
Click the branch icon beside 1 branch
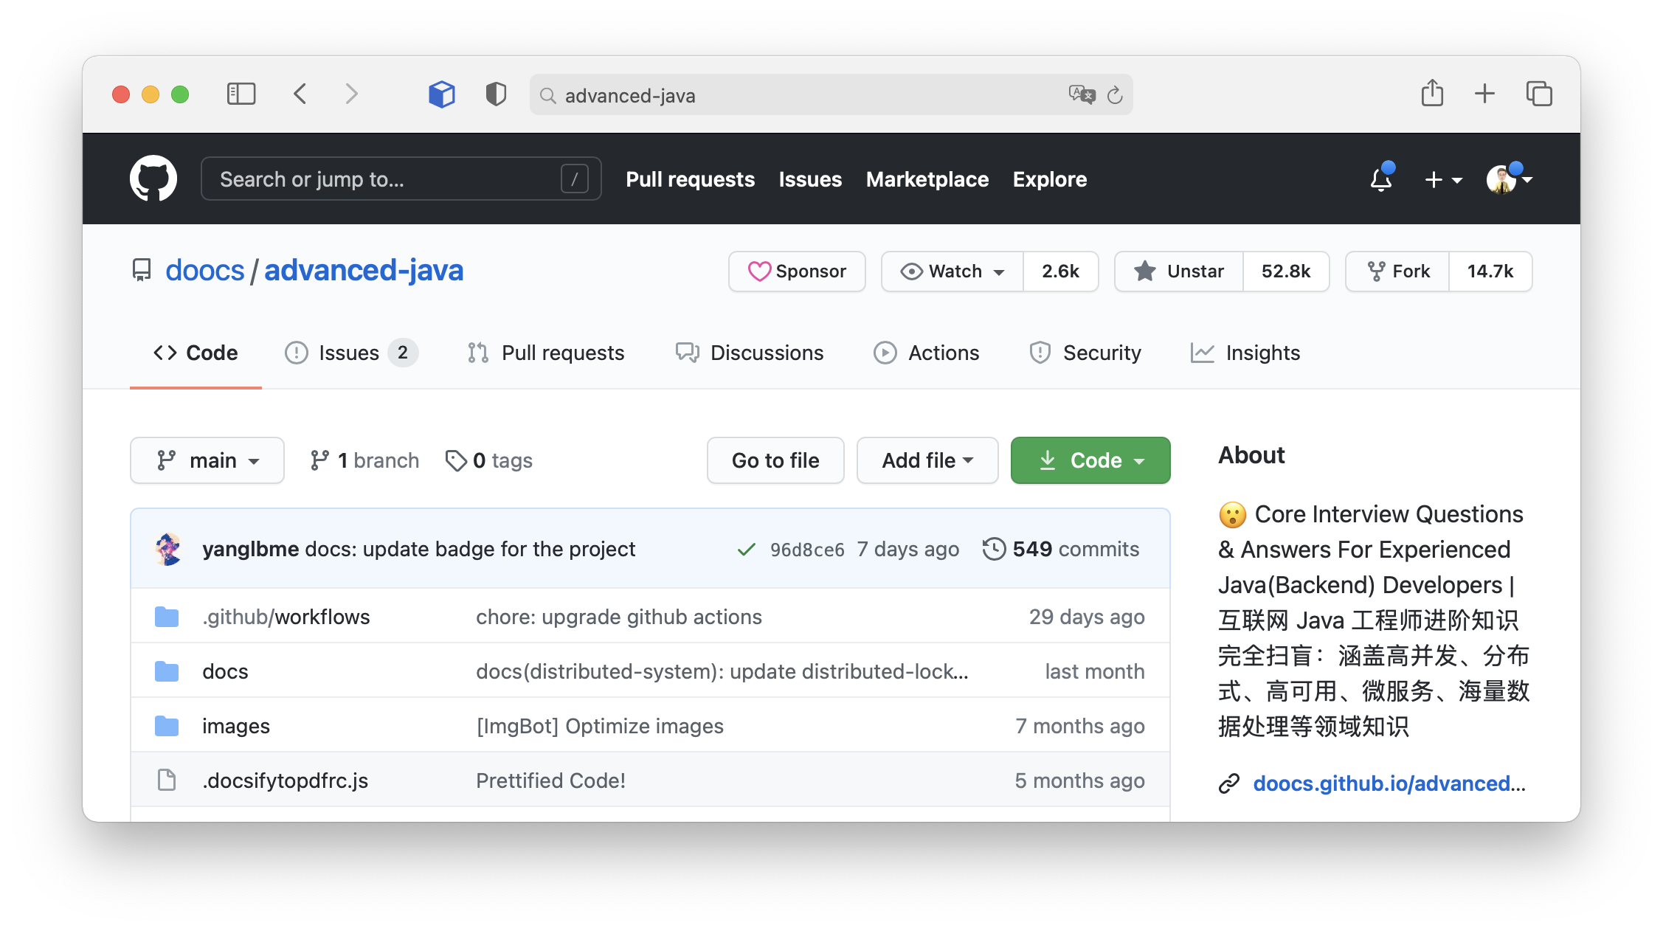(x=319, y=460)
